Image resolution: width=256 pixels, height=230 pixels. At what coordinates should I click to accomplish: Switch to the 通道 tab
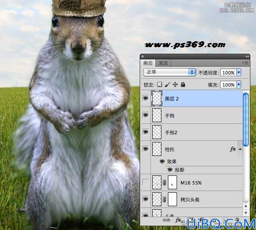[163, 63]
